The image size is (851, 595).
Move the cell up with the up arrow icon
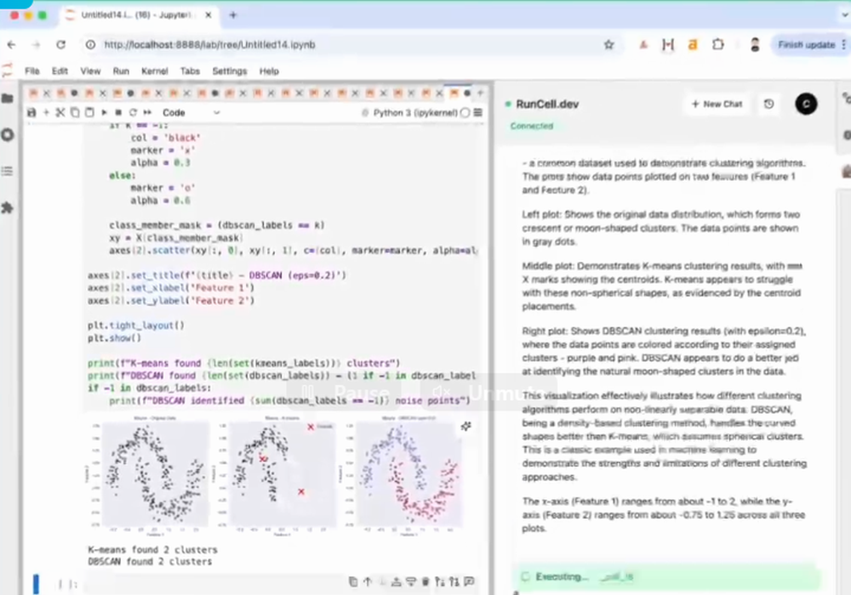[368, 581]
